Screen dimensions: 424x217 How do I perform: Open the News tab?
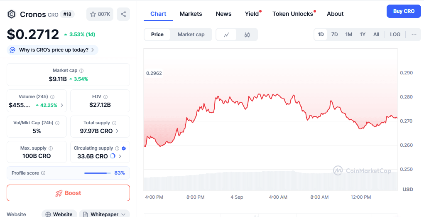223,14
